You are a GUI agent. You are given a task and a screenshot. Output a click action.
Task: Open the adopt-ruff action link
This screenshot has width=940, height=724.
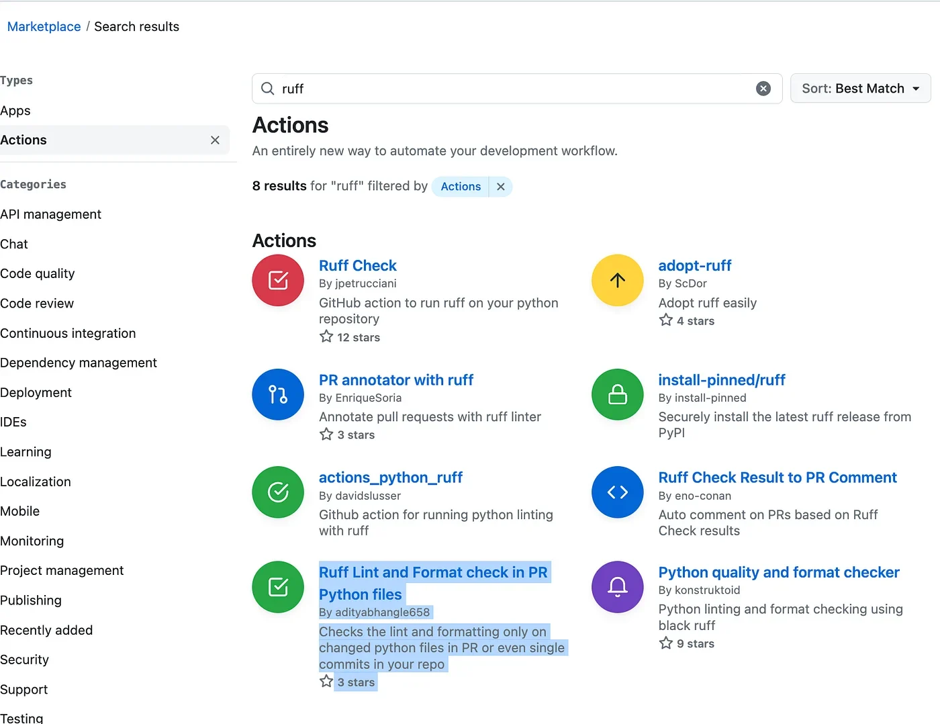pos(695,266)
